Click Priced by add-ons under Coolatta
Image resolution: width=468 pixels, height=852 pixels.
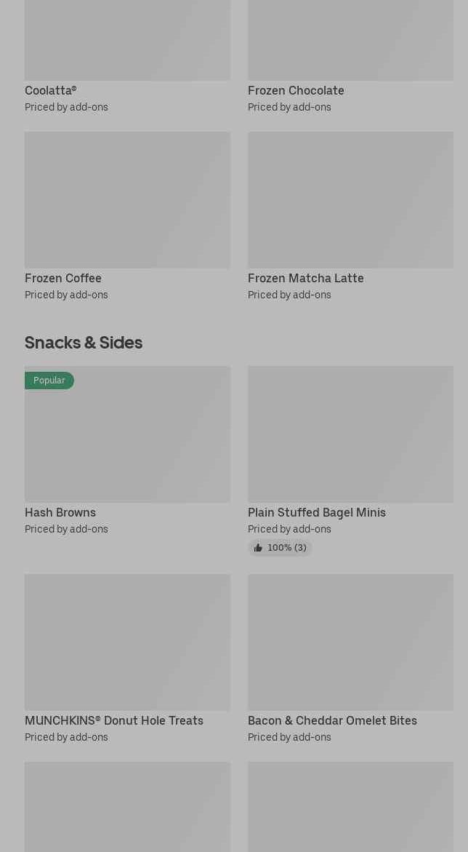point(66,108)
